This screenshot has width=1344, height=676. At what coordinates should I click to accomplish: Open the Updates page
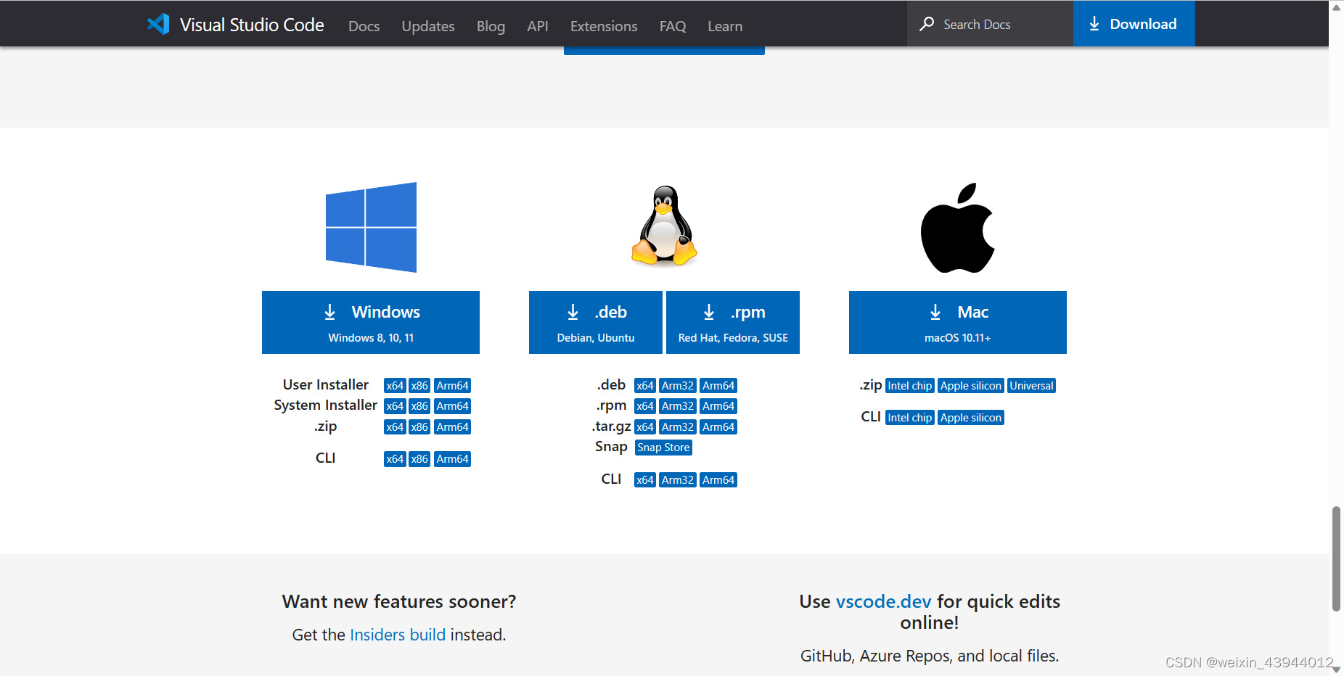coord(428,26)
